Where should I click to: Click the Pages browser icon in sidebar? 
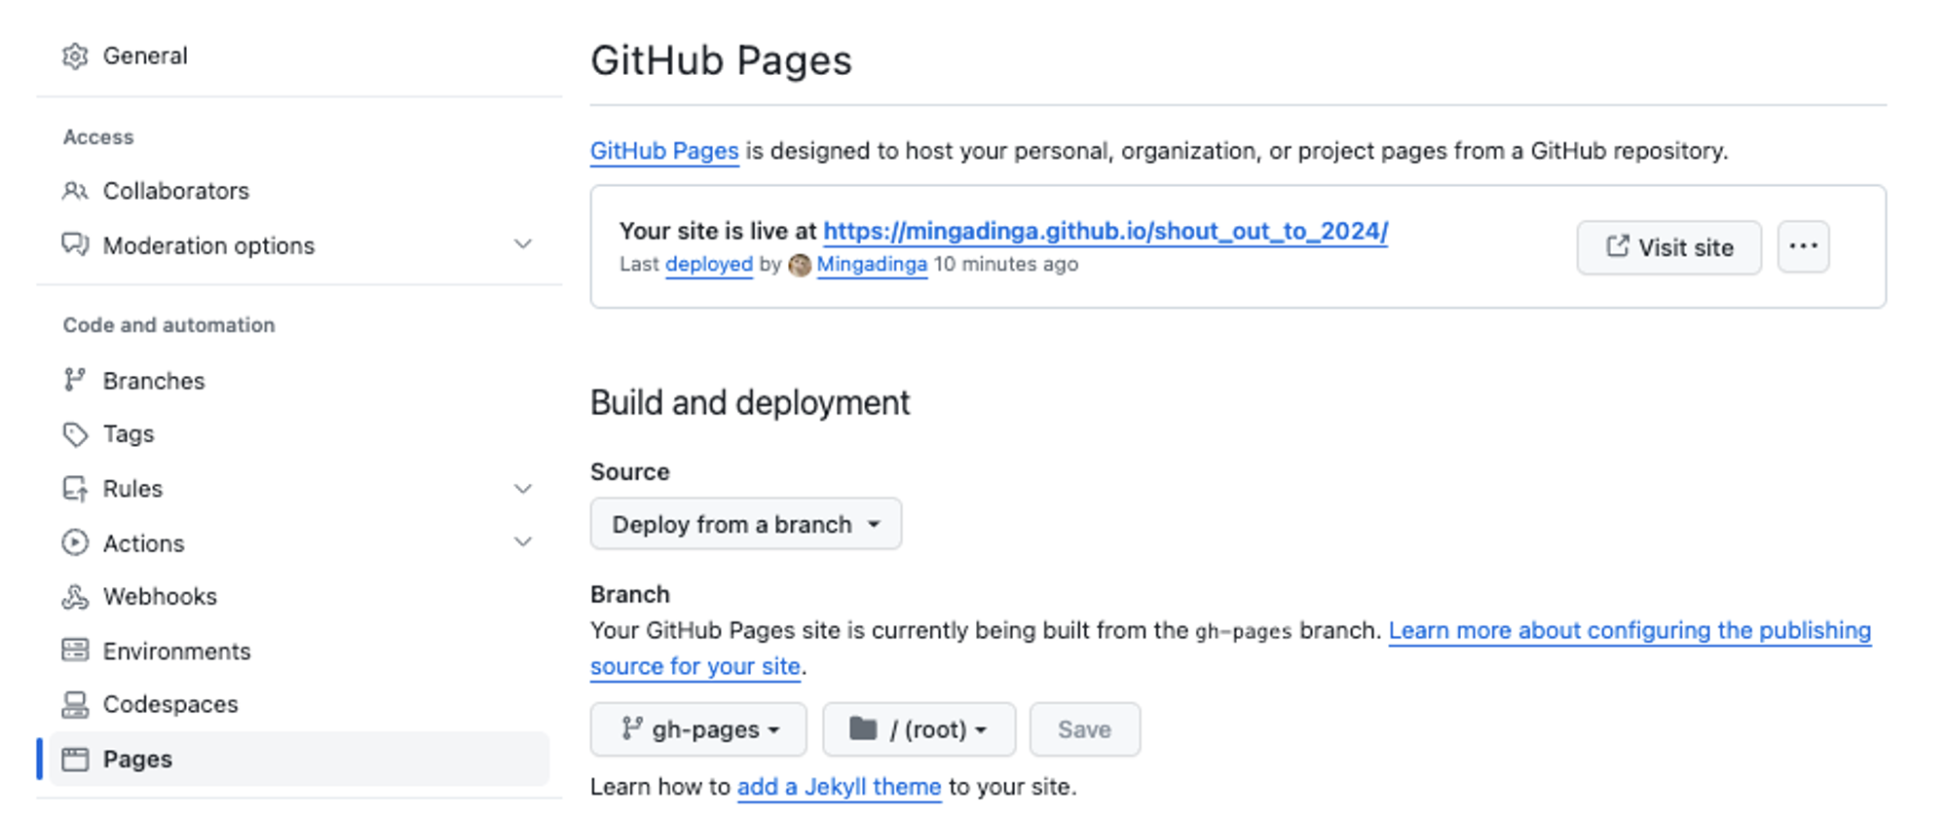75,759
